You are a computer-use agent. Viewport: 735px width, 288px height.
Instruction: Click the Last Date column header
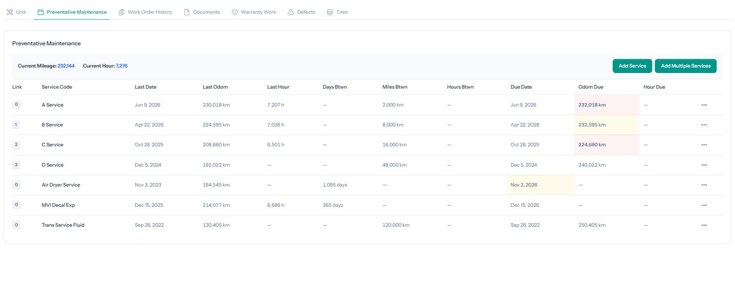tap(146, 87)
